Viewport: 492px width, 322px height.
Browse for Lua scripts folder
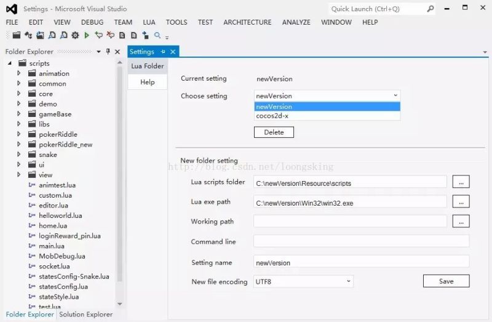click(x=461, y=182)
